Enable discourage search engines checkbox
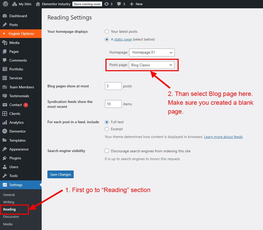Viewport: 263px width, 230px height. pos(107,151)
